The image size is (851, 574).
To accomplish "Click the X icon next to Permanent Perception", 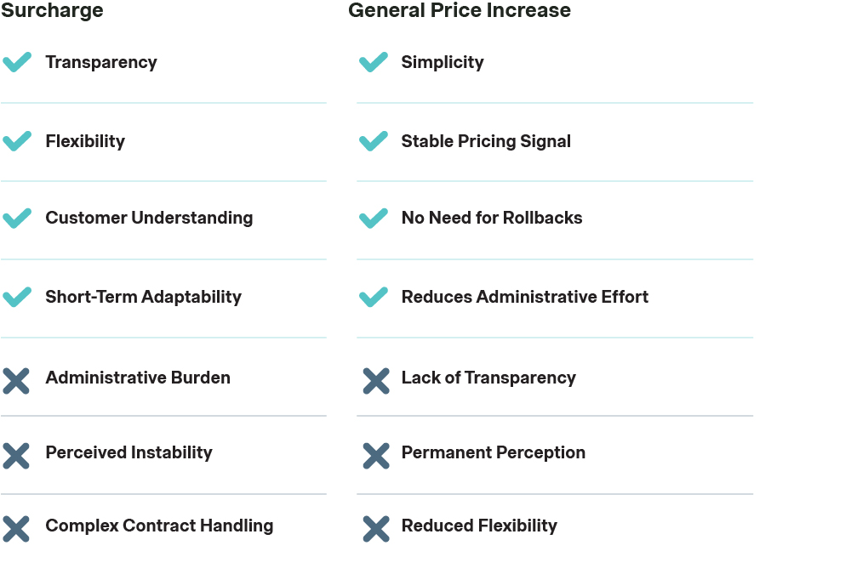I will click(x=376, y=455).
